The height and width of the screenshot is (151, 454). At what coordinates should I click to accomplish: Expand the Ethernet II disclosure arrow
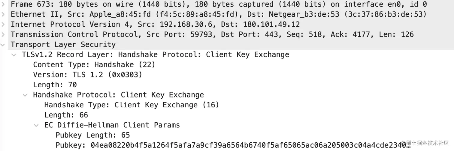click(x=3, y=14)
